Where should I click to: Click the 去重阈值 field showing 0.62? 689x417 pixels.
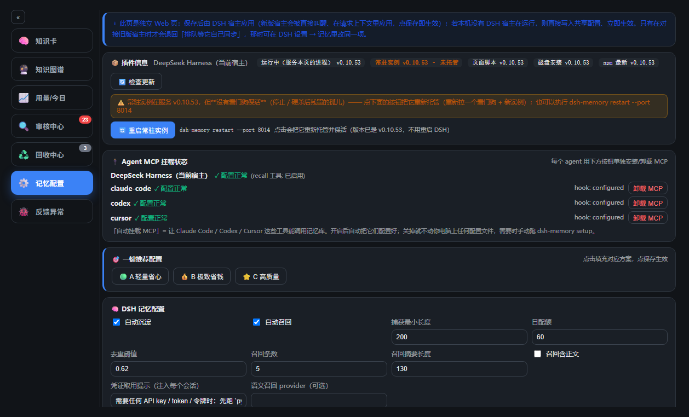coord(179,369)
